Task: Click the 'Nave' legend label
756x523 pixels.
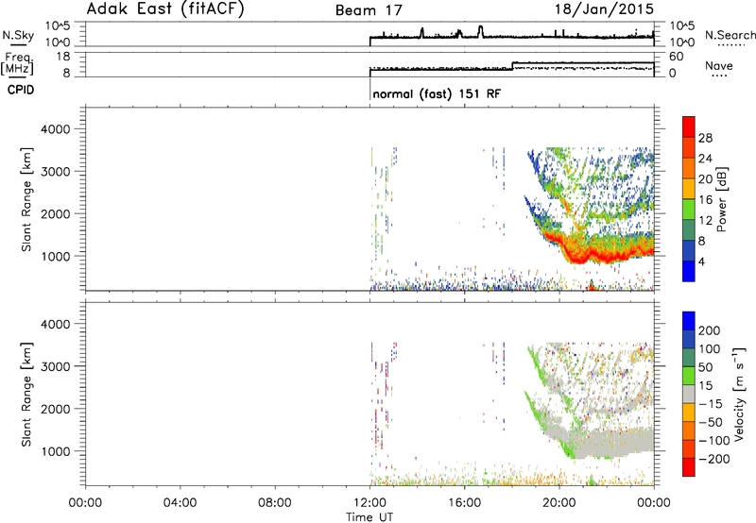Action: tap(718, 65)
